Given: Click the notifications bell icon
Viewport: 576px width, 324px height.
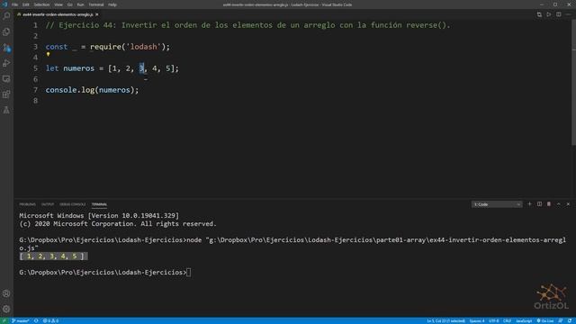Looking at the screenshot, I should [x=570, y=320].
